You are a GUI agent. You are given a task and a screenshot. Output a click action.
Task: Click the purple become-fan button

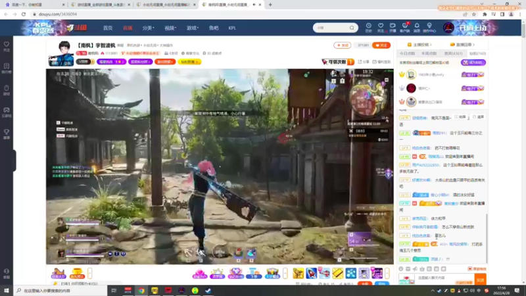point(473,62)
